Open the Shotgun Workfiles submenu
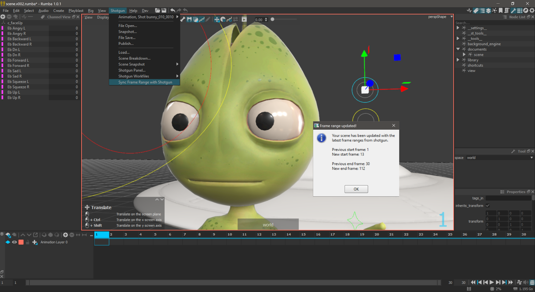Image resolution: width=535 pixels, height=292 pixels. point(145,76)
